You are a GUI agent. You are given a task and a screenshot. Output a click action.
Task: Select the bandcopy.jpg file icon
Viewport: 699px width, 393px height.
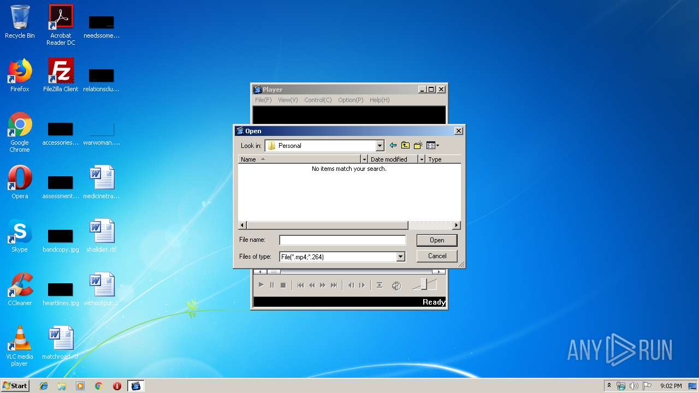pos(61,240)
